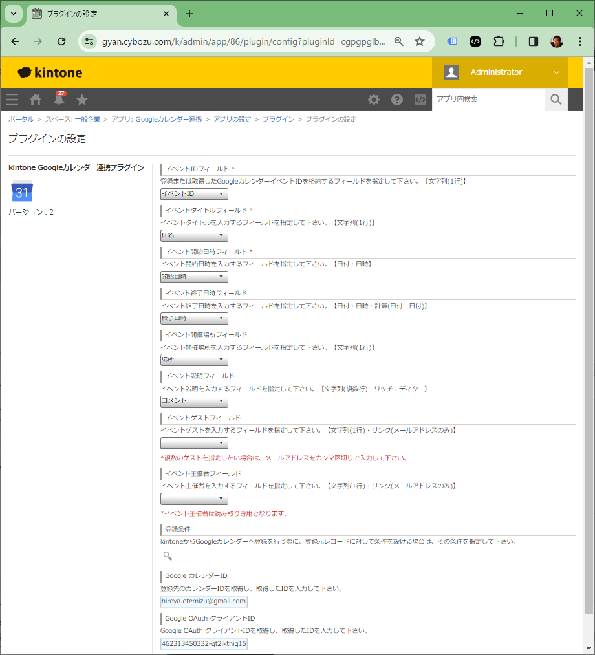Click the アプリ内検索 search input
The height and width of the screenshot is (655, 595).
(488, 100)
